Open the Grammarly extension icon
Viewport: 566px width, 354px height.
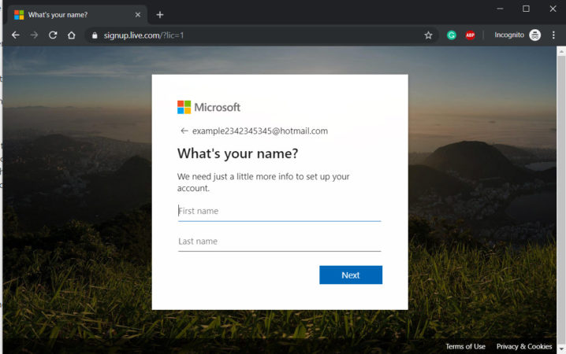(x=451, y=35)
